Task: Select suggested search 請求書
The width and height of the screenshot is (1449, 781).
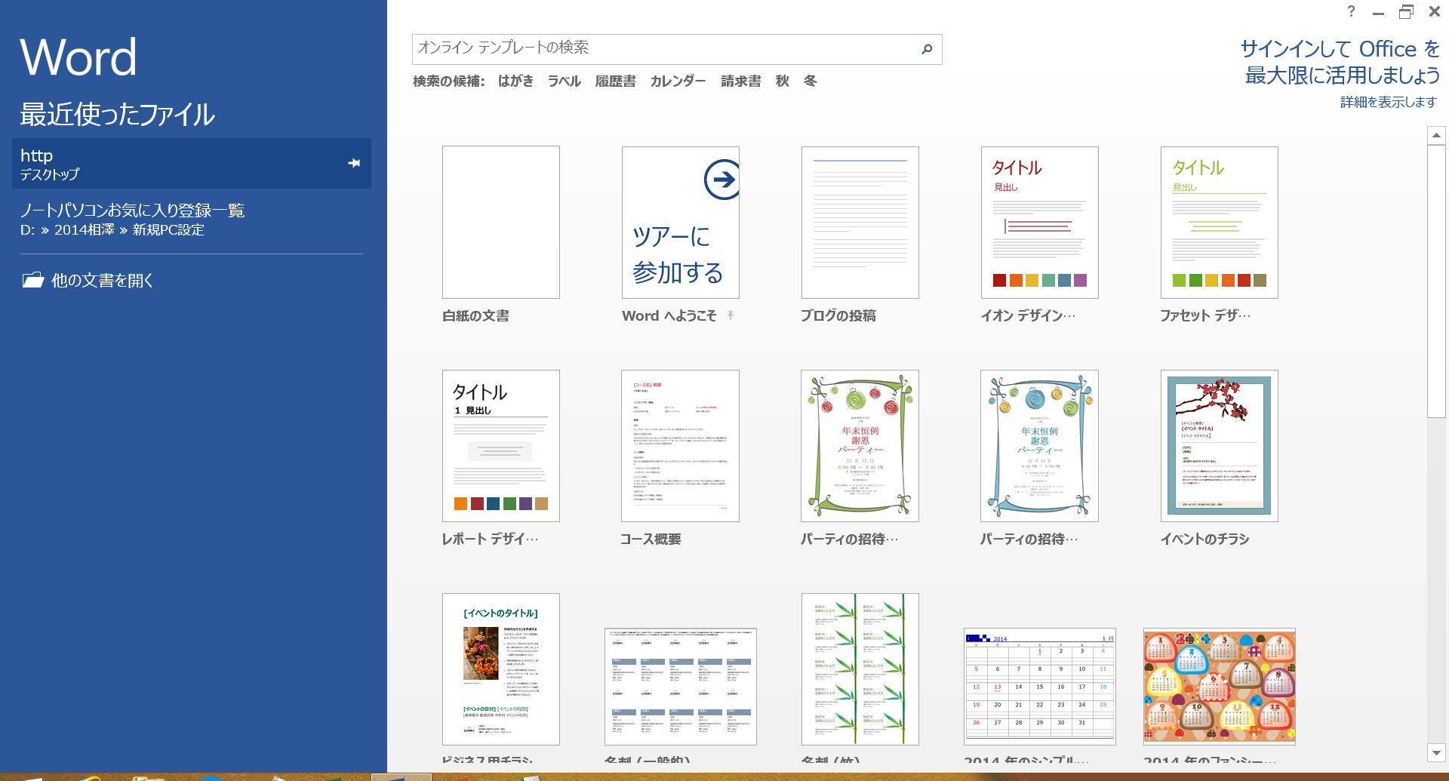Action: pos(740,81)
